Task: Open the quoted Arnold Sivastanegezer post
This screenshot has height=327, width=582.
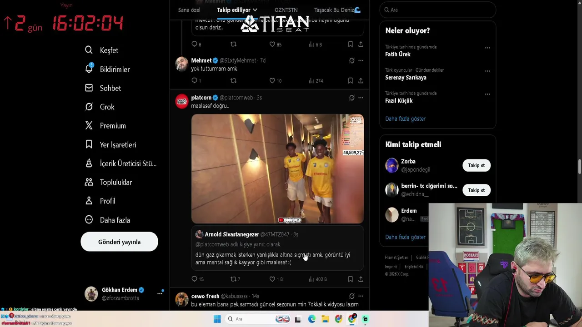Action: point(277,248)
